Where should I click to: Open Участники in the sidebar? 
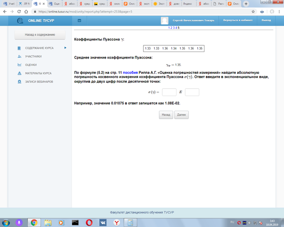pyautogui.click(x=33, y=56)
